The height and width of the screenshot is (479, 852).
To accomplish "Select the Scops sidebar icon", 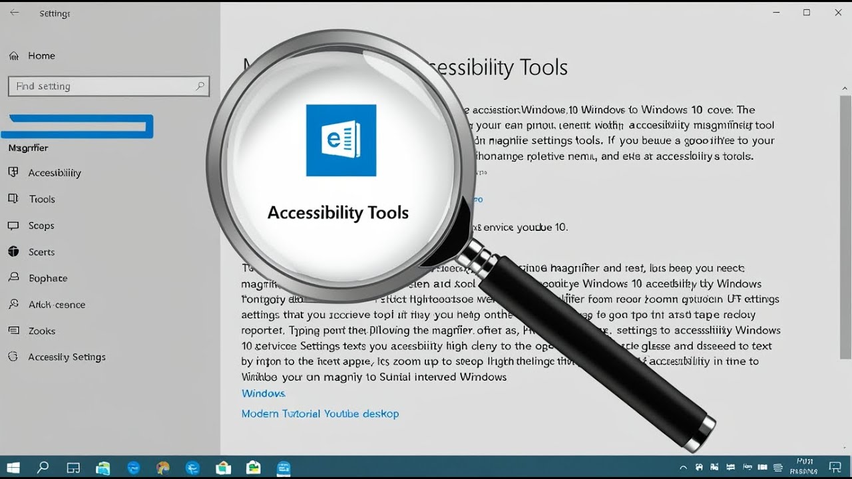I will click(x=13, y=226).
